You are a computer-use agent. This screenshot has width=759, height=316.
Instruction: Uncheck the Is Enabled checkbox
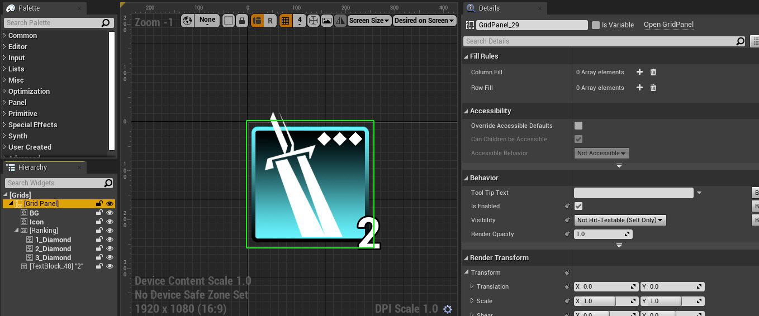click(578, 206)
